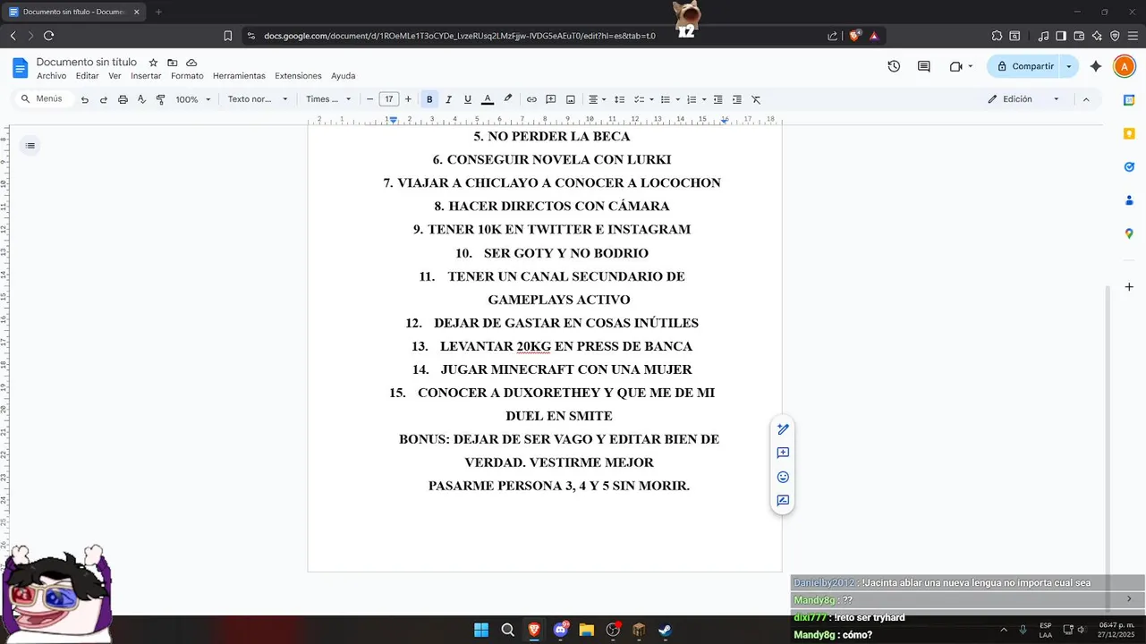Undo the last action
This screenshot has width=1146, height=644.
tap(85, 99)
